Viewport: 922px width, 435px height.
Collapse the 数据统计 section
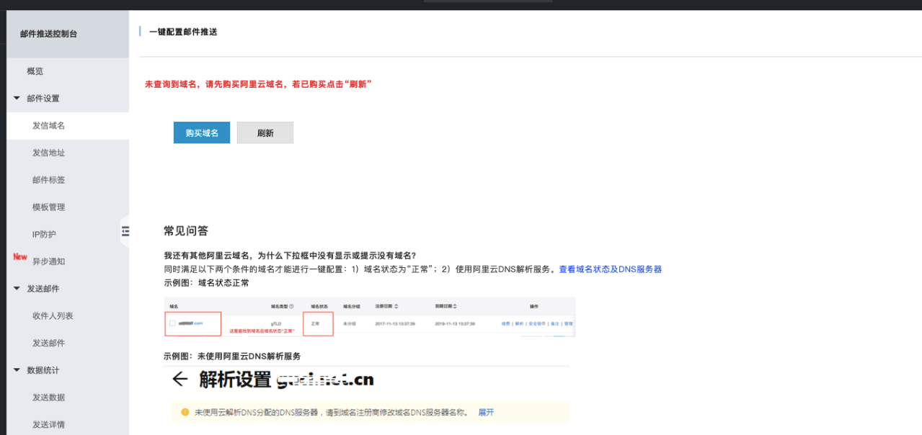point(16,369)
